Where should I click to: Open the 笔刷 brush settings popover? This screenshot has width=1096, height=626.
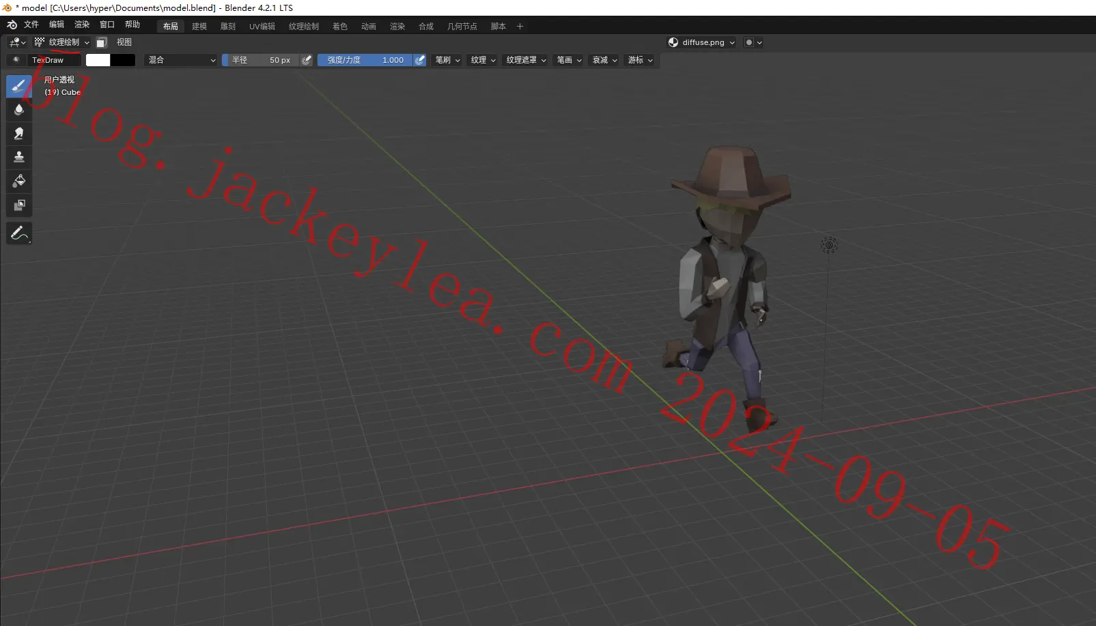click(447, 60)
